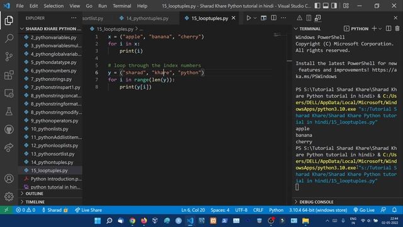Split the terminal
The image size is (403, 227).
coord(389,28)
